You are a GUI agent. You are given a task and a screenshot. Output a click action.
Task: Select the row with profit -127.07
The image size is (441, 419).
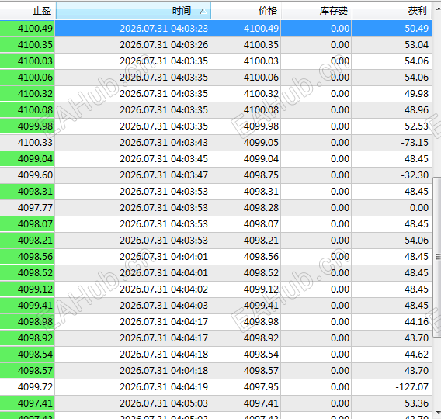(216, 387)
